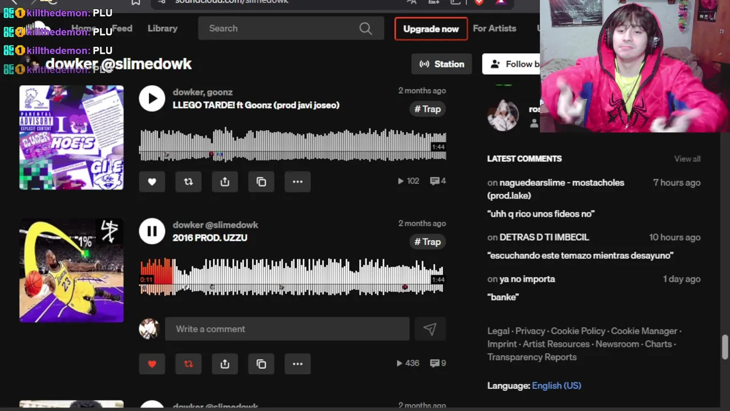Viewport: 730px width, 411px height.
Task: Open dowker, goonz artist link
Action: 202,92
